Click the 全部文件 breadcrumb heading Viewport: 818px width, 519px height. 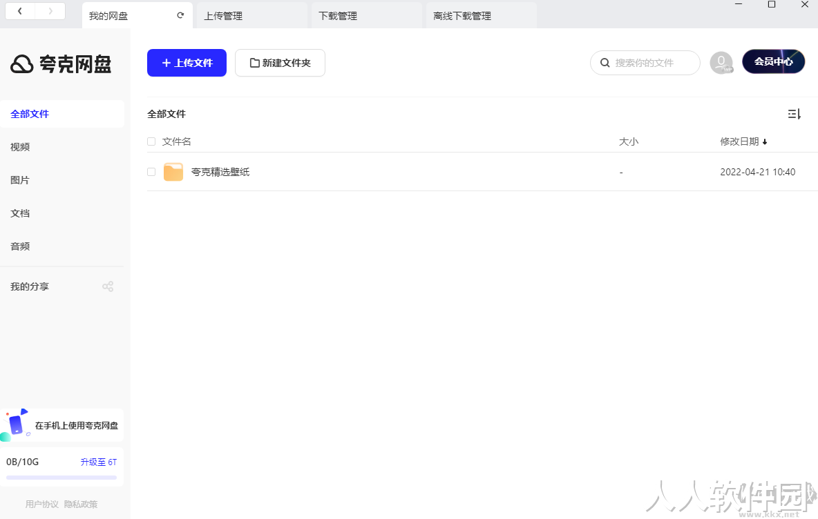click(167, 114)
